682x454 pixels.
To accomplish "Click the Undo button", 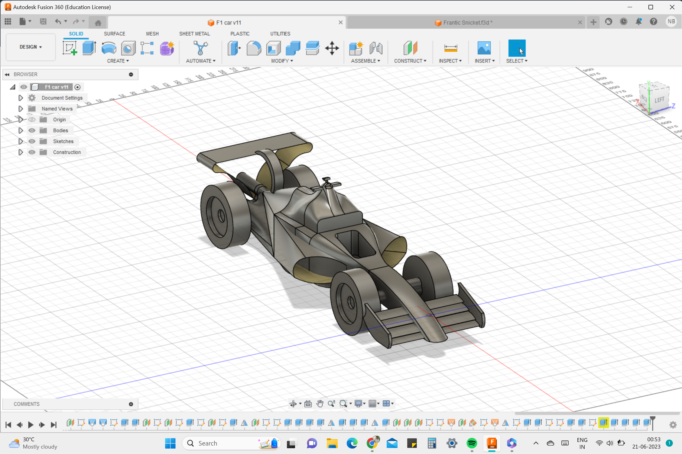I will (58, 21).
